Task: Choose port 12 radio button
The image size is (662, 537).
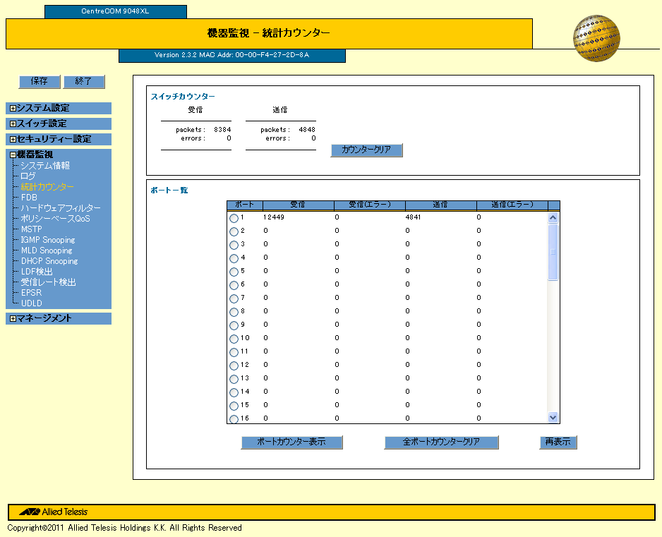Action: [x=234, y=366]
